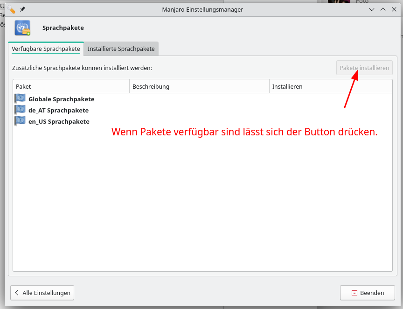403x309 pixels.
Task: Click the pin icon in the title bar
Action: pyautogui.click(x=22, y=9)
